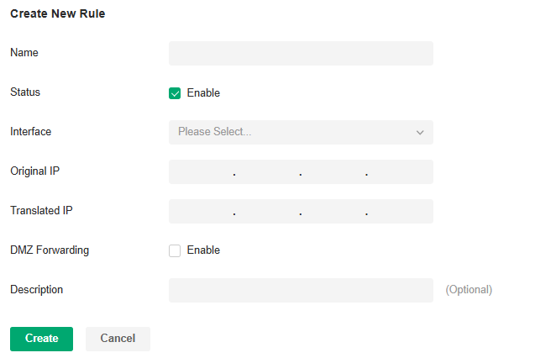Focus the first octet of Original IP

pos(202,172)
